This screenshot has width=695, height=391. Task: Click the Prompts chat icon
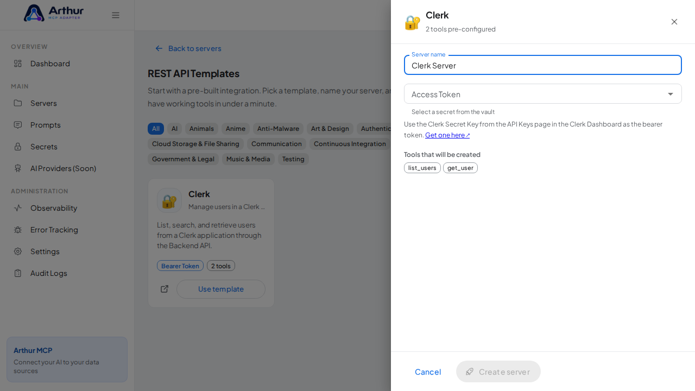[x=18, y=125]
